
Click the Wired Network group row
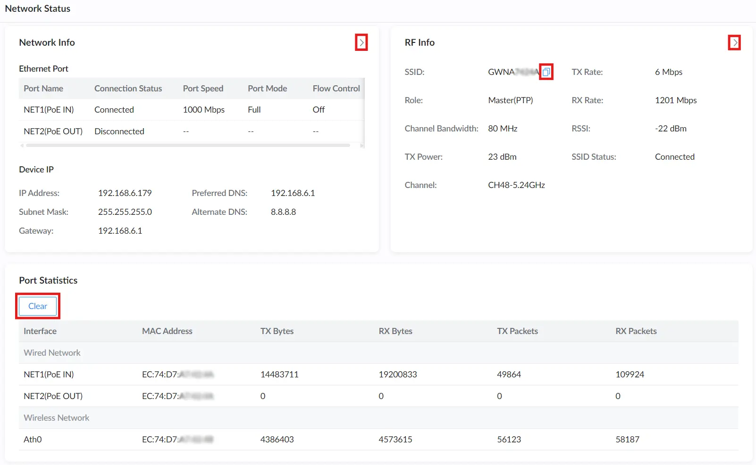(x=378, y=353)
